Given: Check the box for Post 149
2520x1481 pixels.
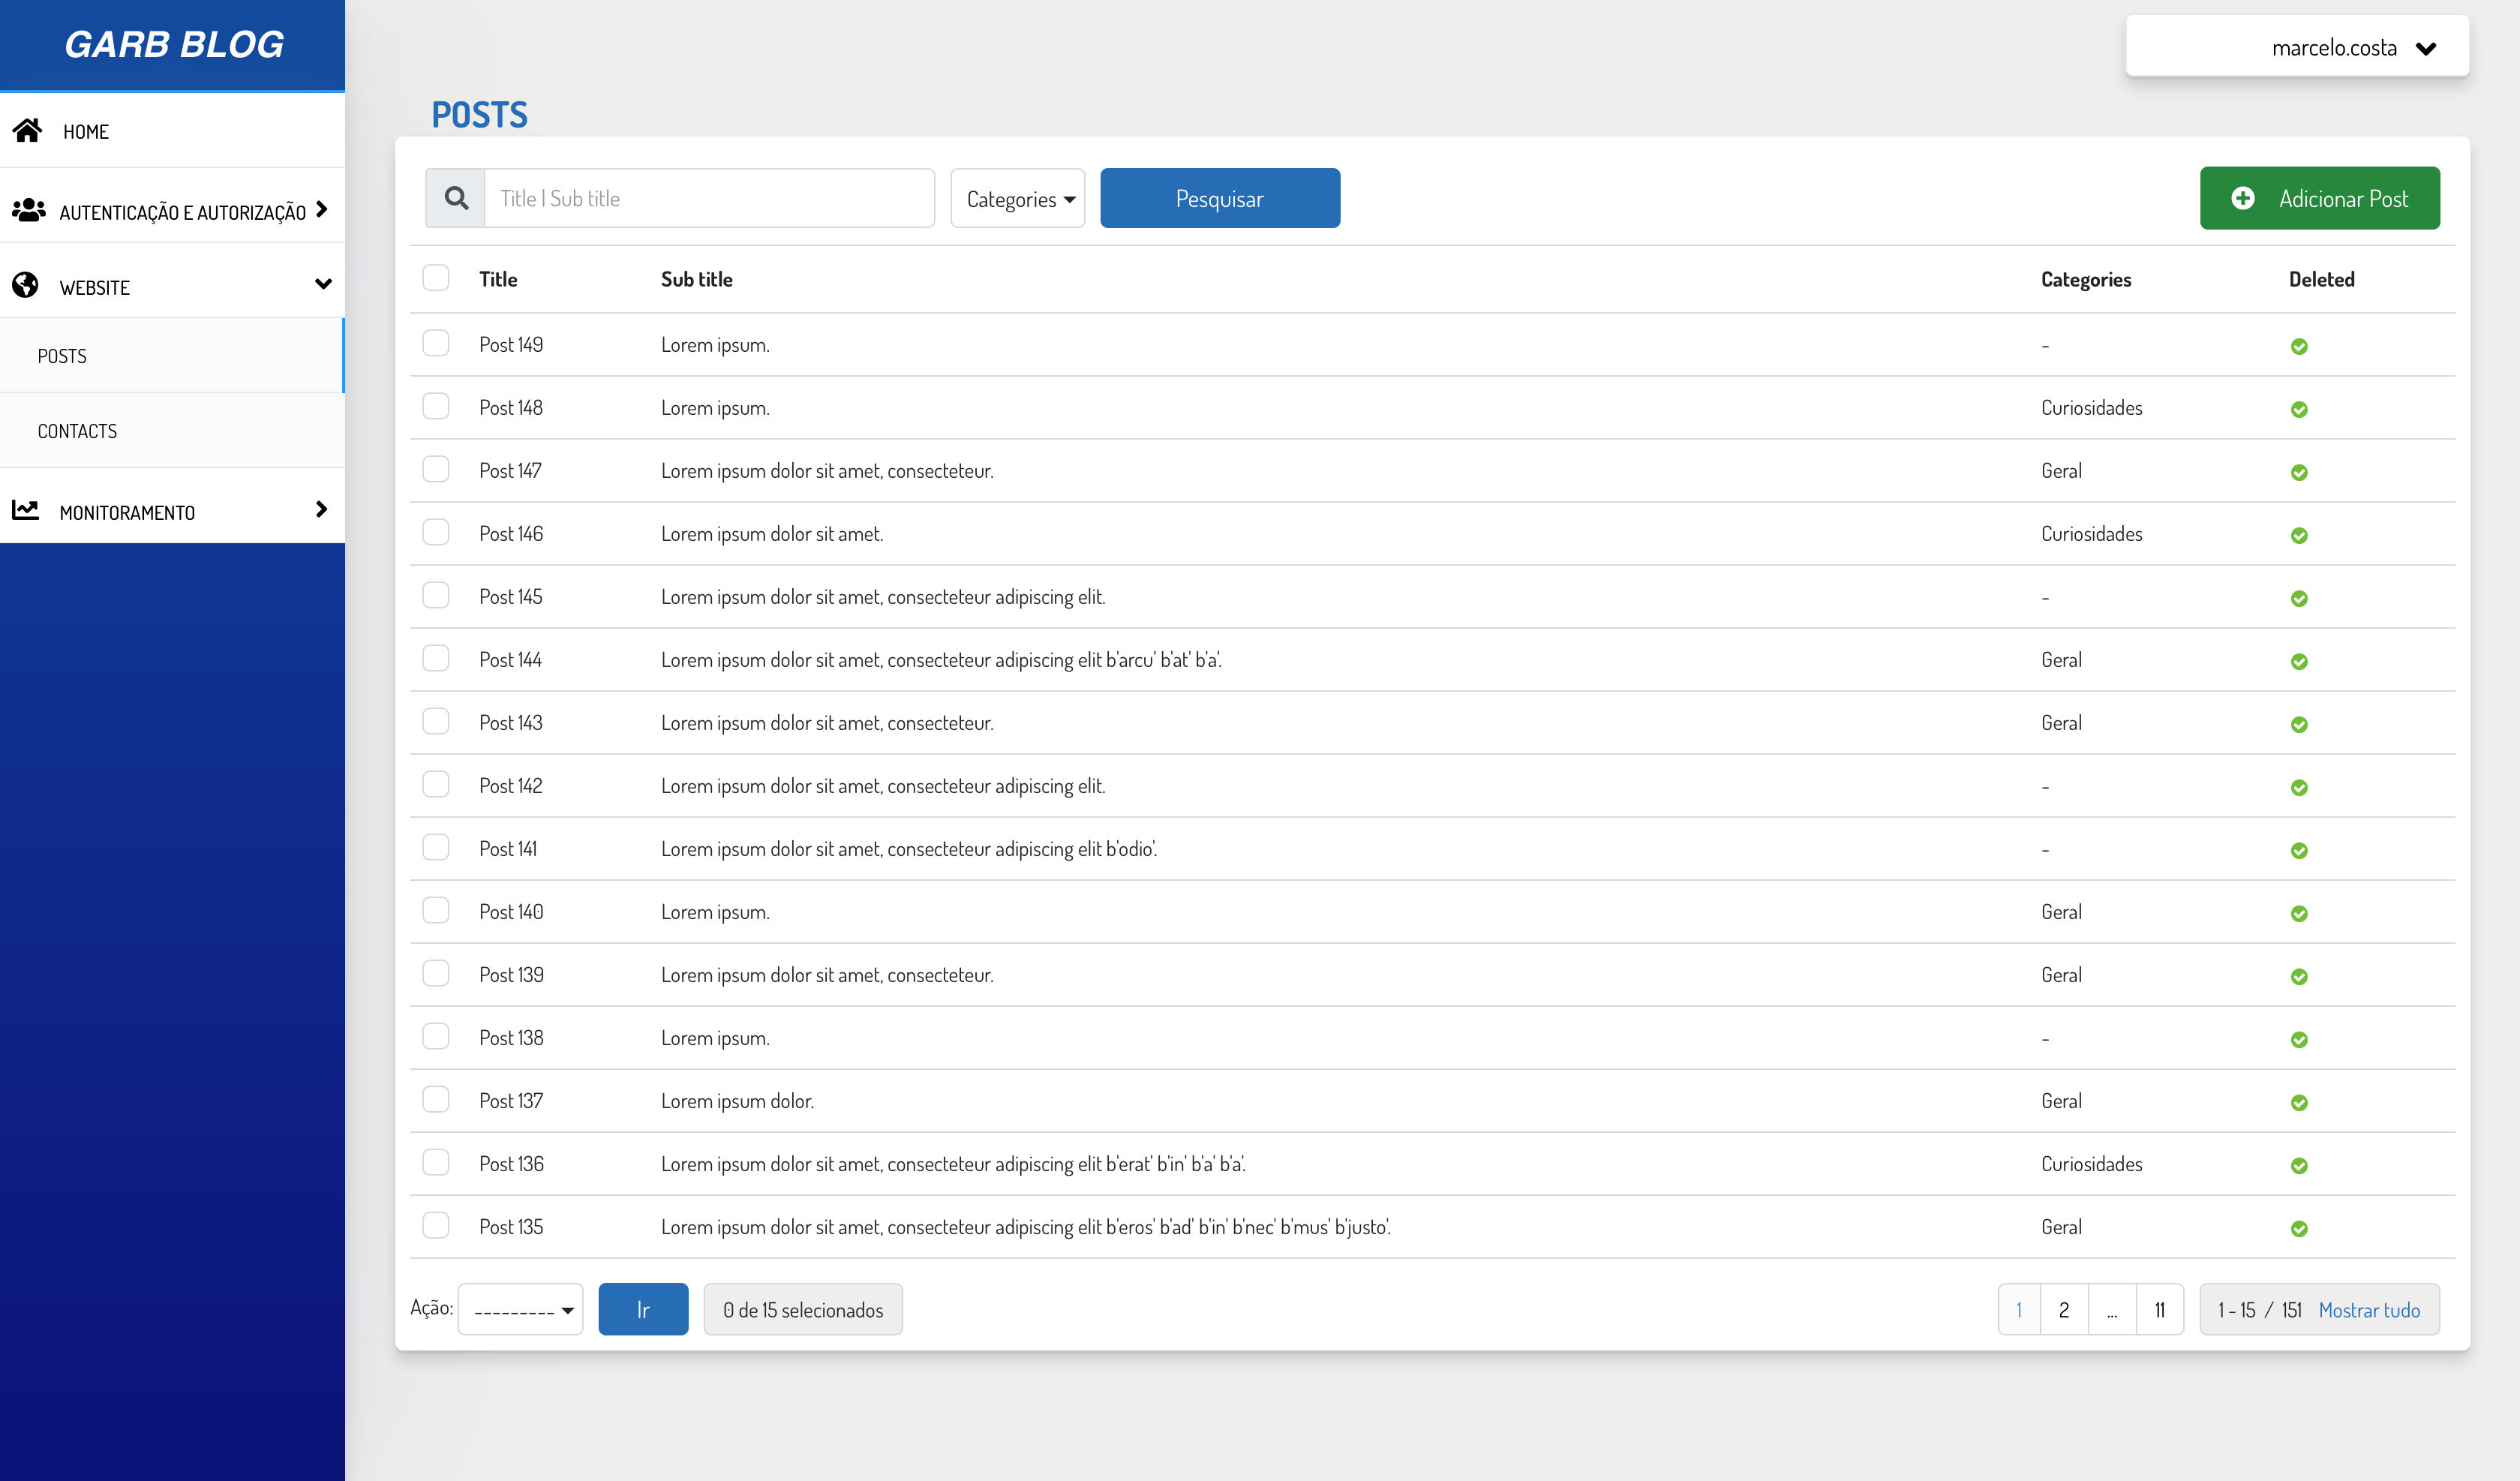Looking at the screenshot, I should (436, 343).
